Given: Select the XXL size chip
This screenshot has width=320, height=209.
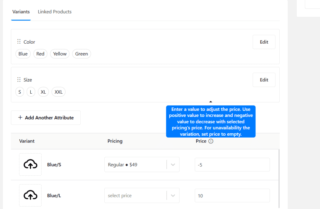Looking at the screenshot, I should point(58,92).
